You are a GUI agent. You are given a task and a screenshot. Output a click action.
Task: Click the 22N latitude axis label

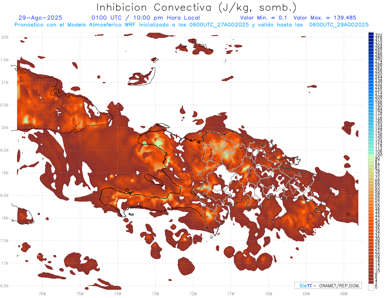(x=6, y=37)
